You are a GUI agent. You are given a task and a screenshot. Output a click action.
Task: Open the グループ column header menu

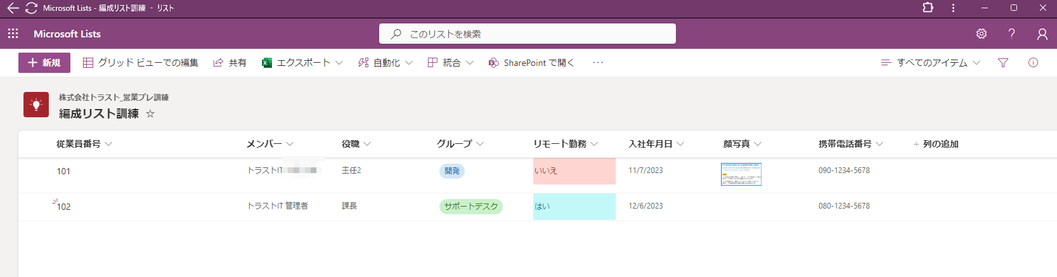pos(460,144)
